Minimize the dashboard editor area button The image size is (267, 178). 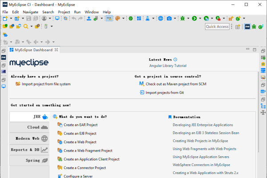point(247,49)
